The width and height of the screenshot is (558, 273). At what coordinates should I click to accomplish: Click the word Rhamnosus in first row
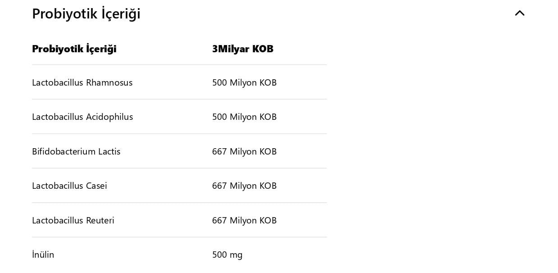pos(109,82)
